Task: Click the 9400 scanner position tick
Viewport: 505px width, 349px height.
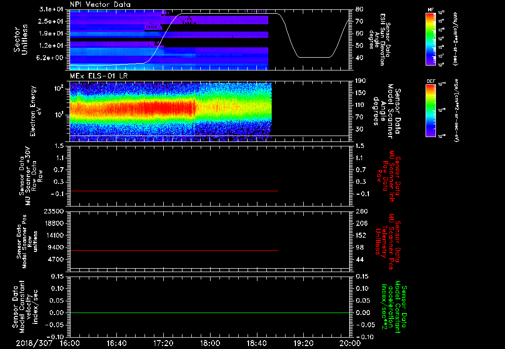Action: pos(55,247)
